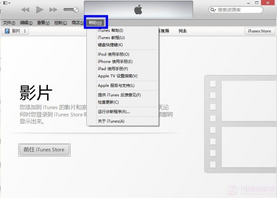Click the 前往 iTunes Store button
Viewport: 277px width, 198px height.
click(x=44, y=150)
